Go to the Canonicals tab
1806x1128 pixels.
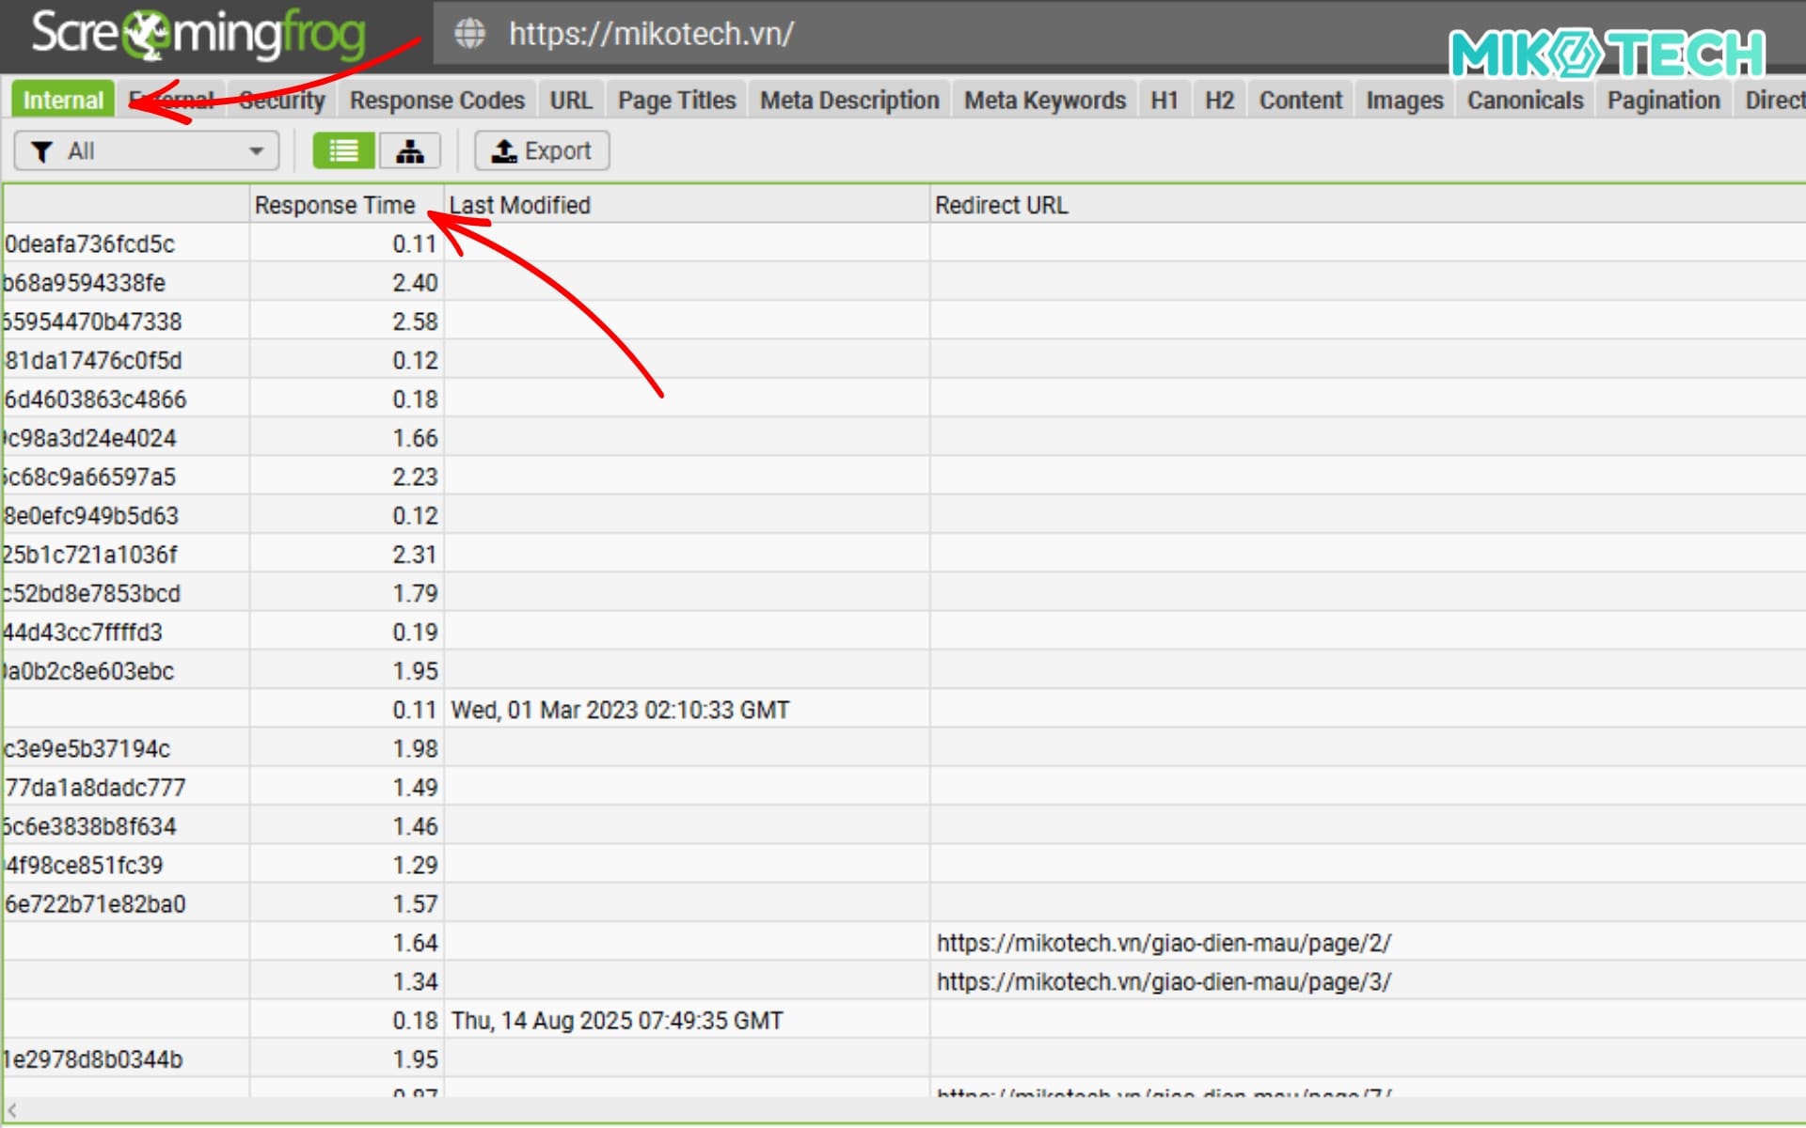[1525, 100]
